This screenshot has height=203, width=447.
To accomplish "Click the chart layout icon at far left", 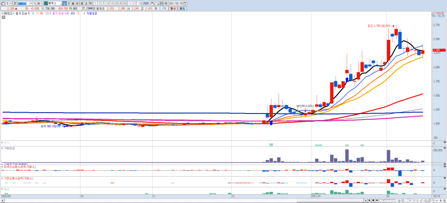I will click(3, 3).
